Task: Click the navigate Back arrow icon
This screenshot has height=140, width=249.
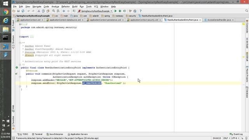Action: pyautogui.click(x=64, y=11)
